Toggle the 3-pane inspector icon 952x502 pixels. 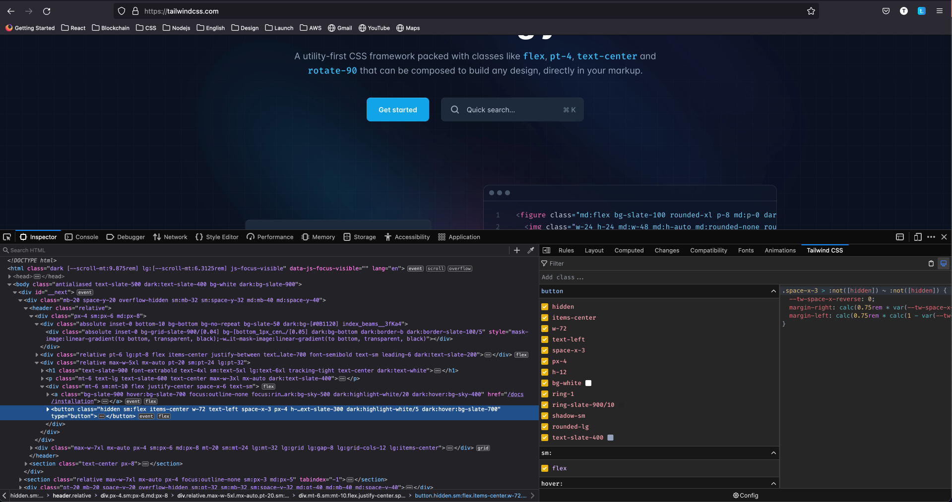547,250
